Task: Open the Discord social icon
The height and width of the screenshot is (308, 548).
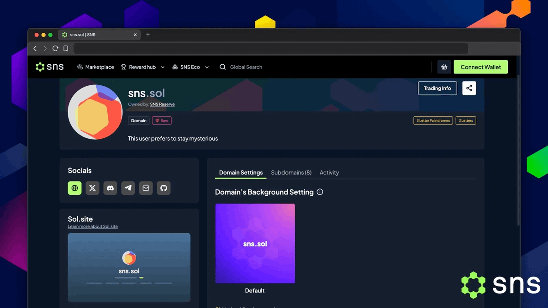Action: pyautogui.click(x=110, y=188)
